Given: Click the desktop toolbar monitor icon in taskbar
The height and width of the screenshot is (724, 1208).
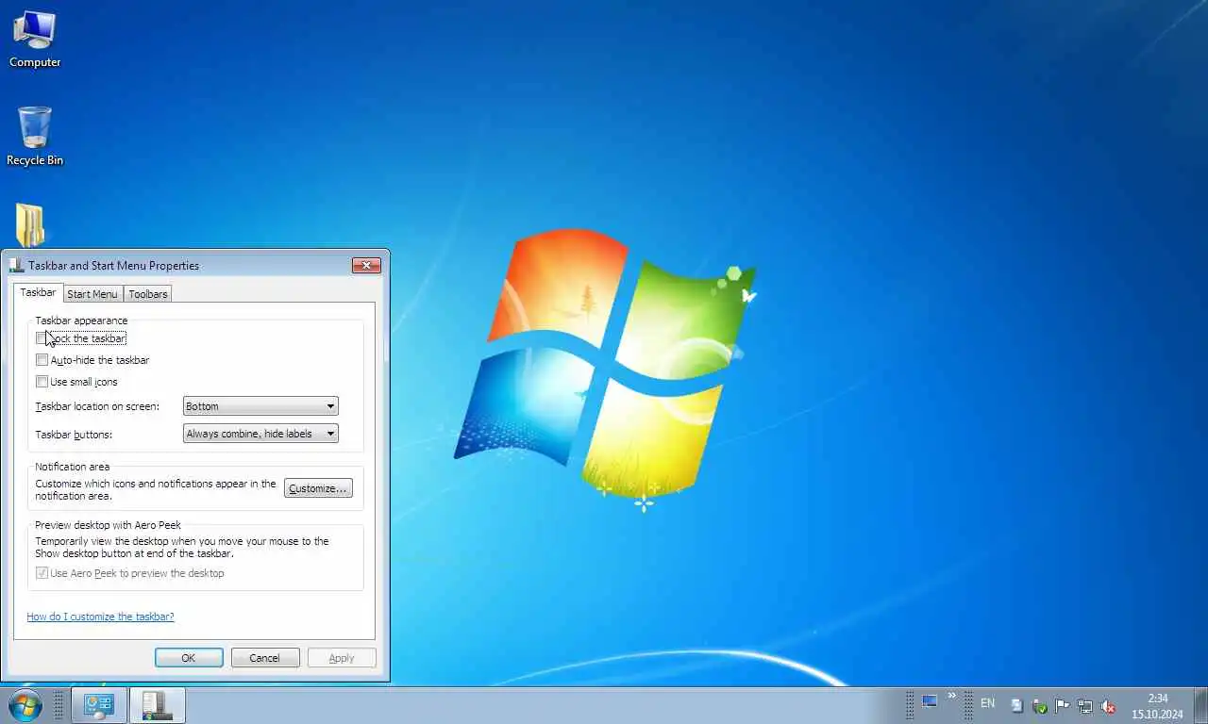Looking at the screenshot, I should tap(930, 701).
